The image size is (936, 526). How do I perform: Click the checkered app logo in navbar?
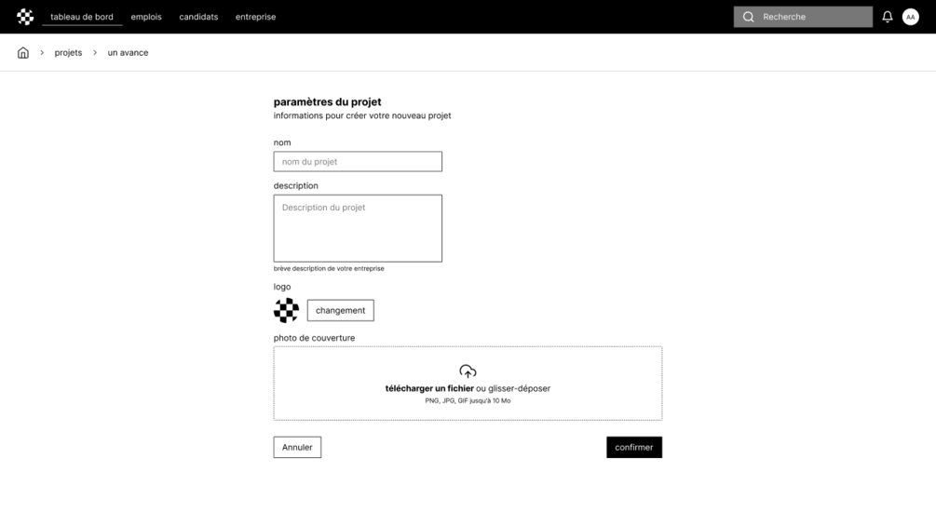click(25, 17)
